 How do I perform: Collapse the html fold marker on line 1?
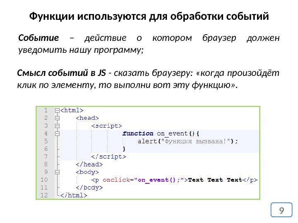(x=57, y=111)
